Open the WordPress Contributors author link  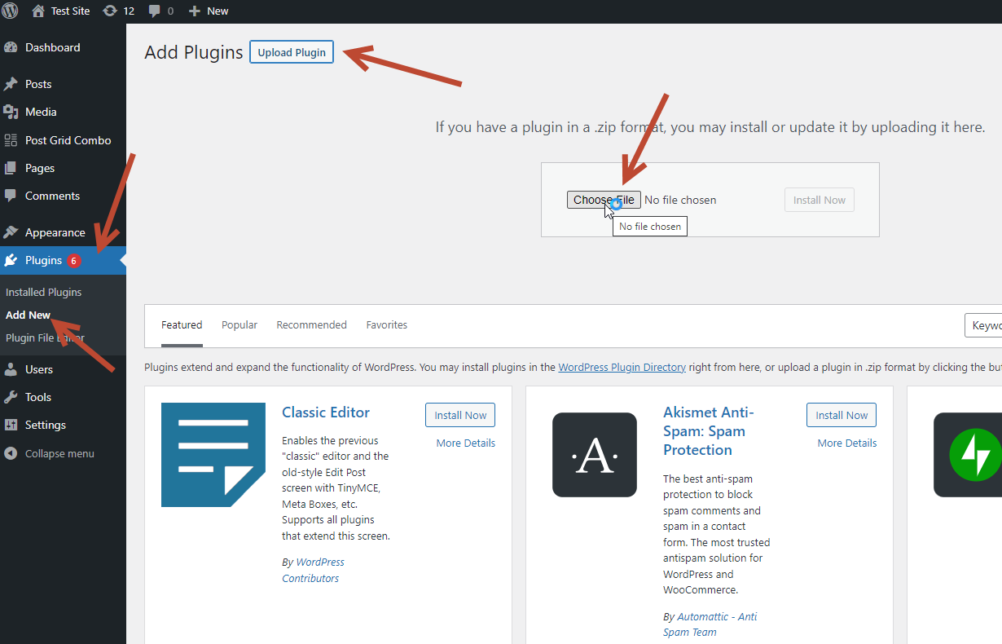coord(314,570)
